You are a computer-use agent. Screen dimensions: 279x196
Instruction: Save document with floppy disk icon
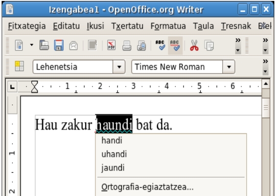click(59, 46)
